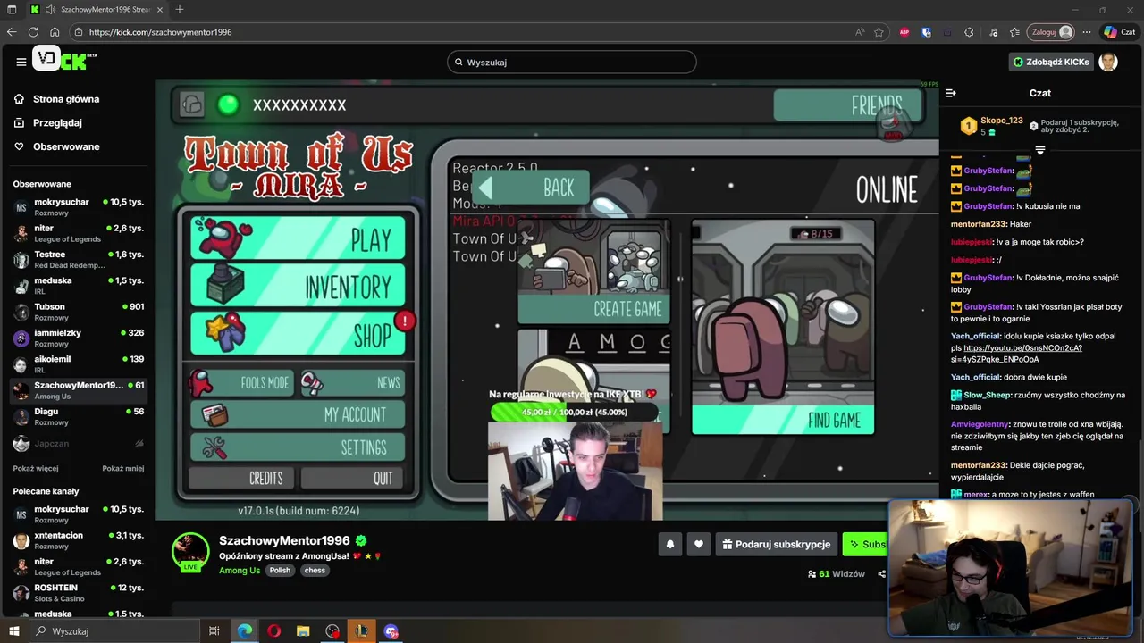
Task: Click FOOLS MODE in the game menu
Action: coord(240,382)
